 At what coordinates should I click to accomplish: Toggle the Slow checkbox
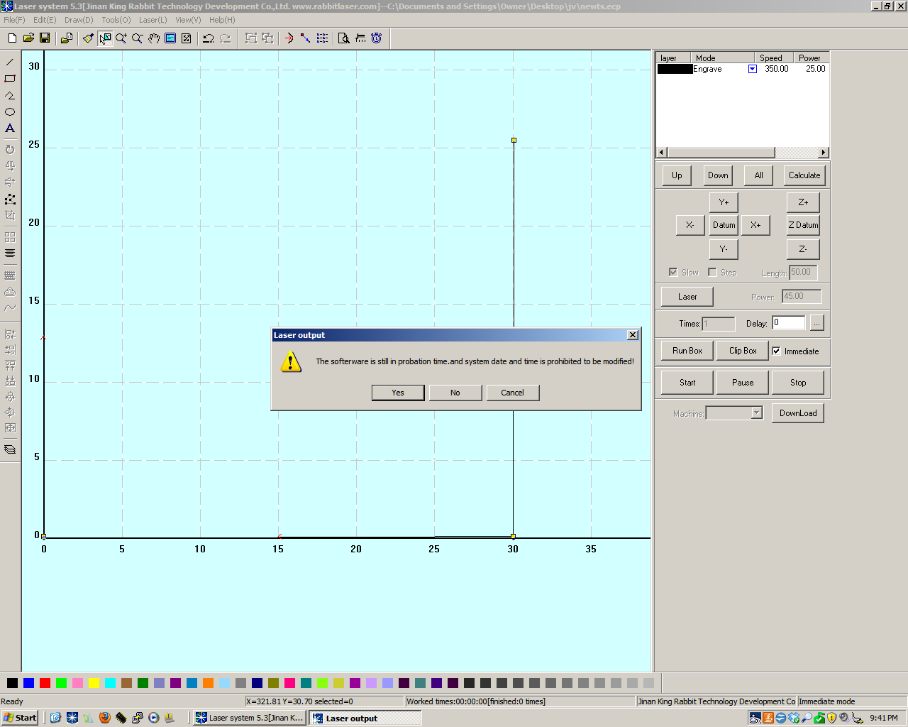click(673, 272)
